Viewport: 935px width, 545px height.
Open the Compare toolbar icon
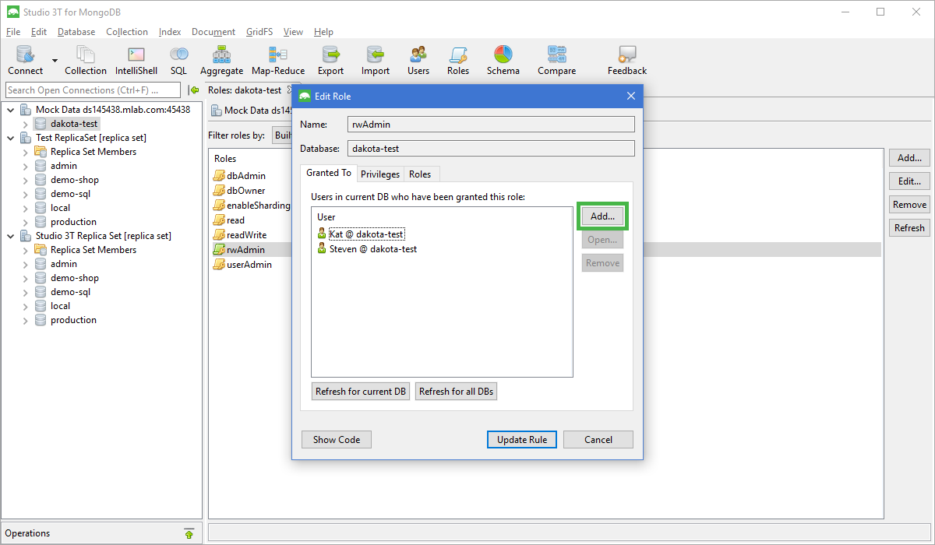pos(556,54)
